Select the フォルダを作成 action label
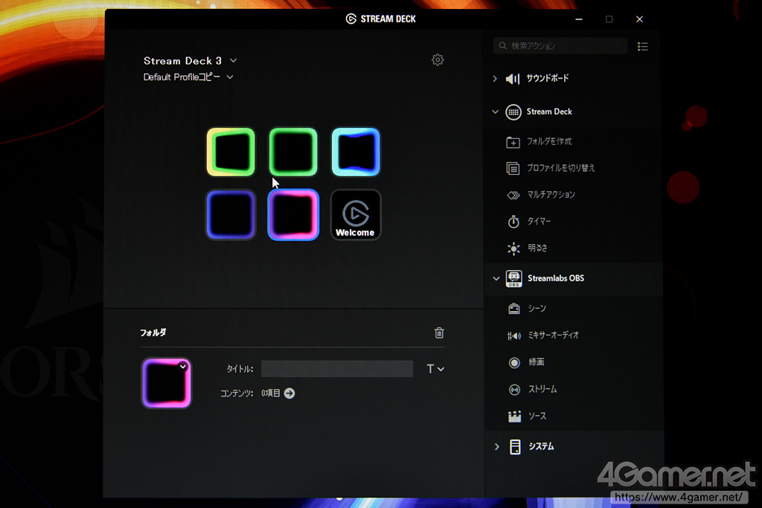 click(x=549, y=141)
